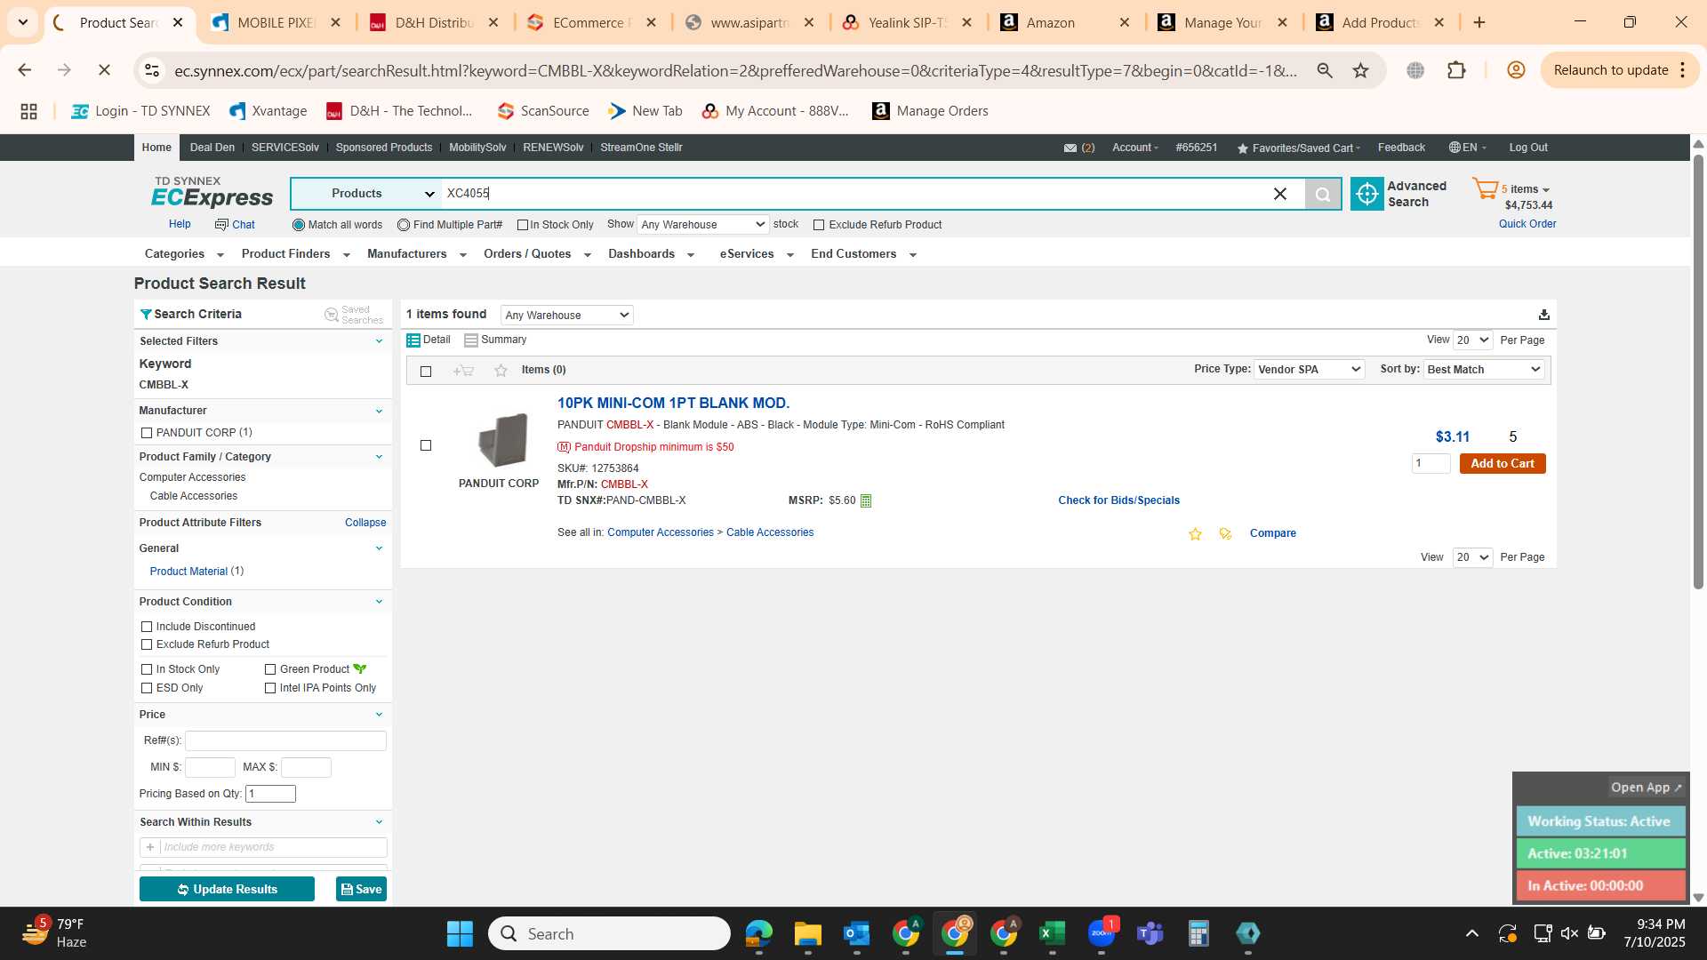The height and width of the screenshot is (960, 1707).
Task: Click the Add to Cart button
Action: pos(1503,464)
